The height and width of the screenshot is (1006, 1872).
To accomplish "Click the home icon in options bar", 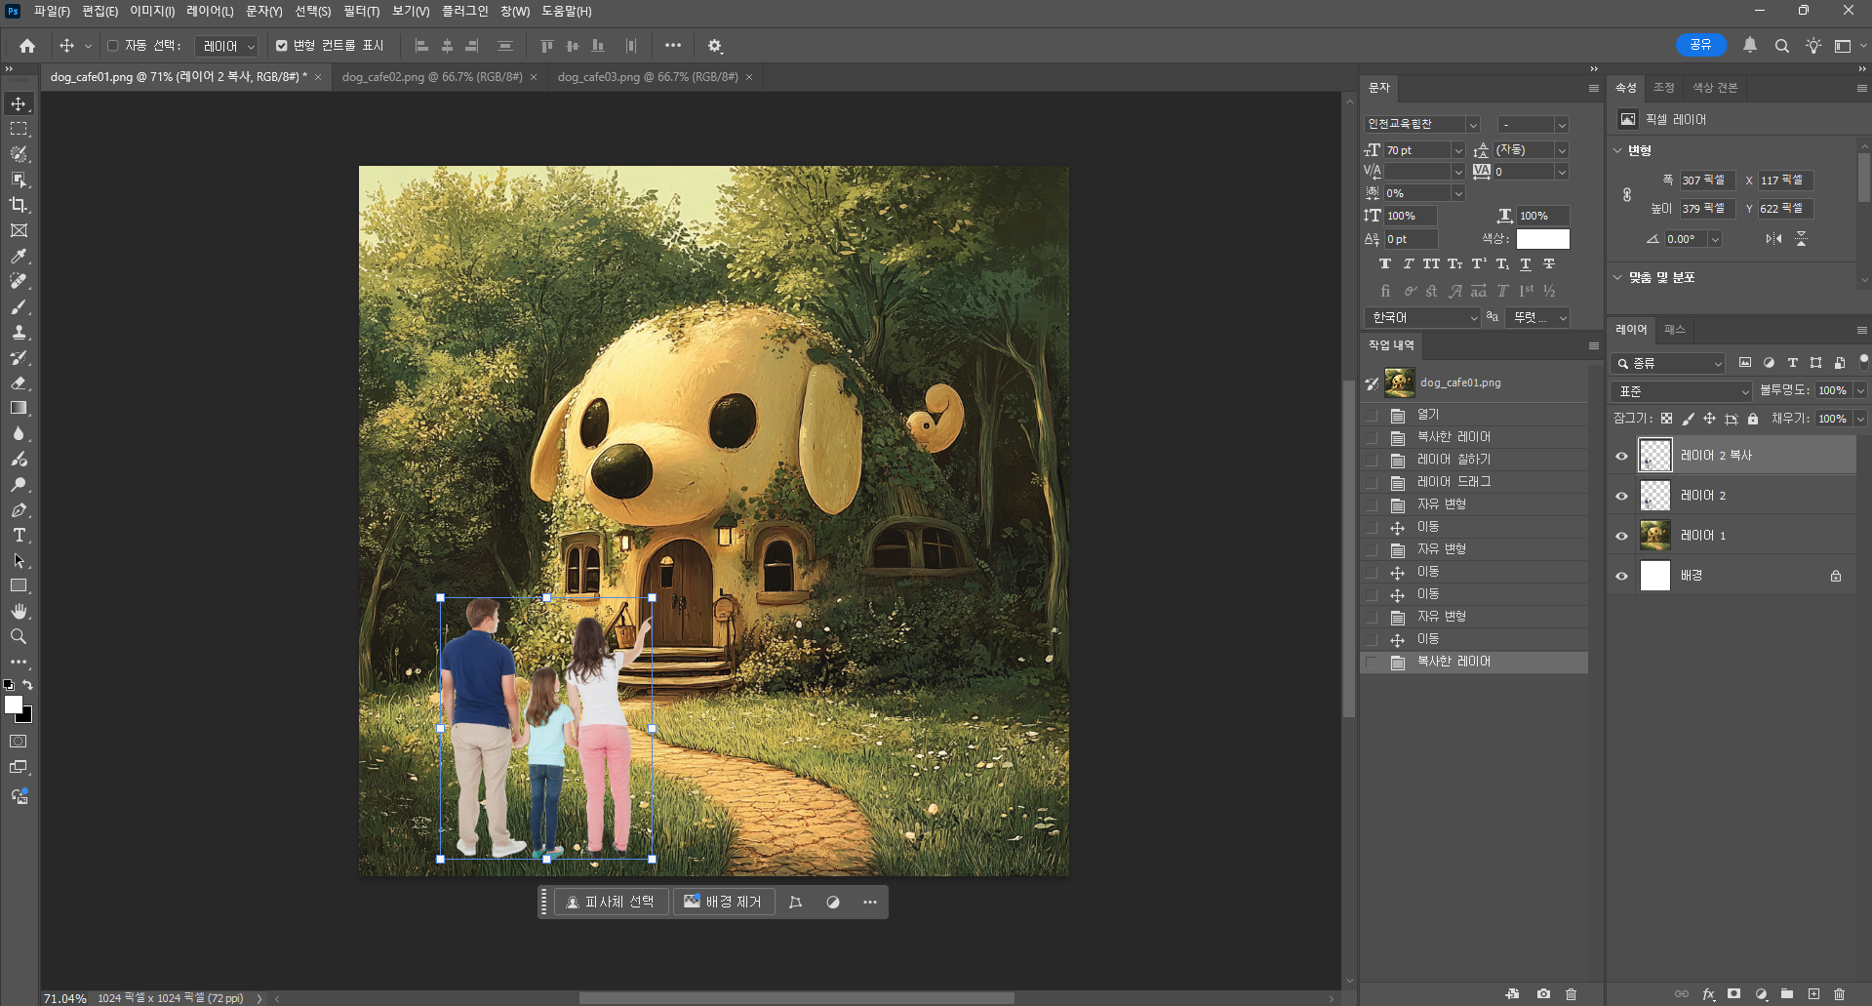I will click(x=27, y=46).
